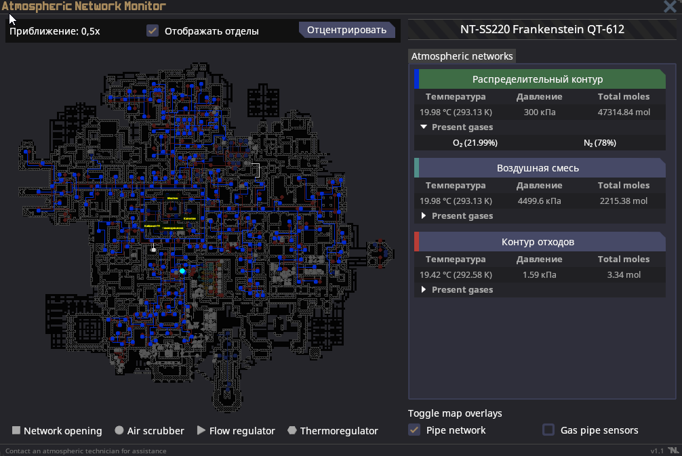Select the cyan circle marker on the map
Screen dimensions: 682x456
point(182,271)
